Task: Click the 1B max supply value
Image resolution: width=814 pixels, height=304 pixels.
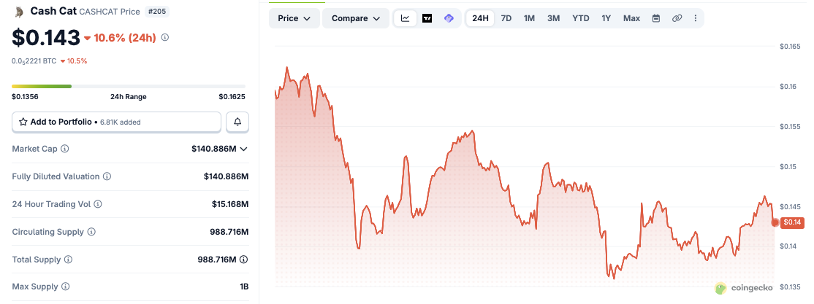Action: point(244,287)
